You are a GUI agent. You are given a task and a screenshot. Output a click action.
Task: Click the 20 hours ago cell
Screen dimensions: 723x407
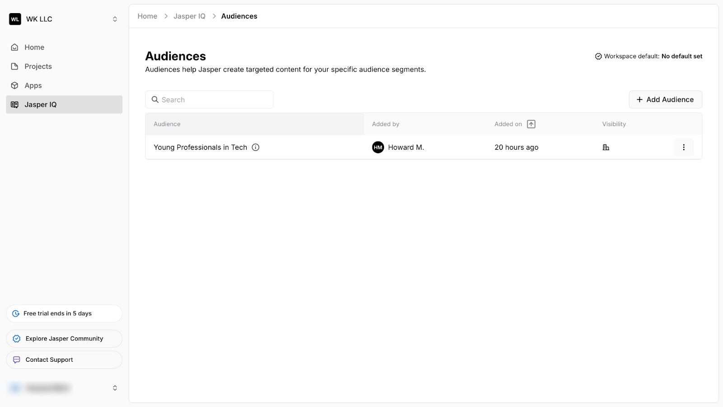(516, 147)
